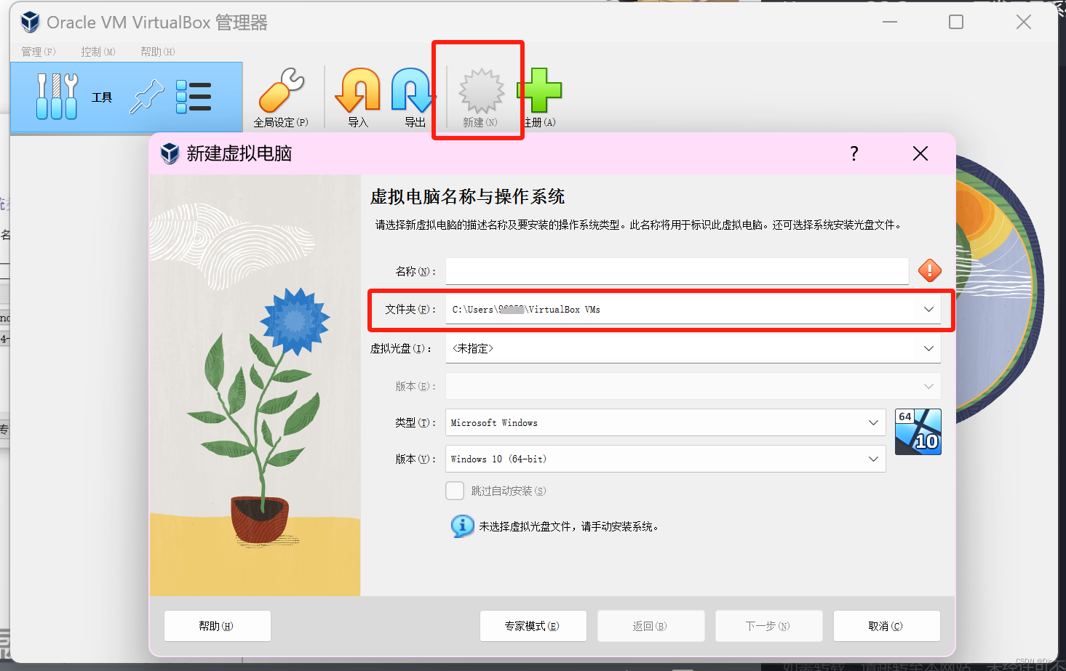Click the Next (下一步) button

[x=769, y=626]
